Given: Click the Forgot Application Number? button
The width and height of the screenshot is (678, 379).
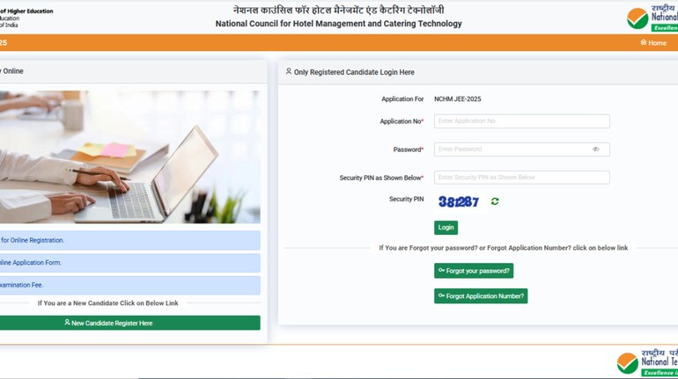Looking at the screenshot, I should [x=481, y=296].
